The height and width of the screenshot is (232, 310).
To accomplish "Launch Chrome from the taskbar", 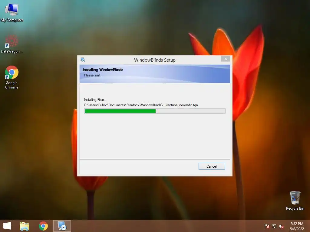I will coord(43,226).
